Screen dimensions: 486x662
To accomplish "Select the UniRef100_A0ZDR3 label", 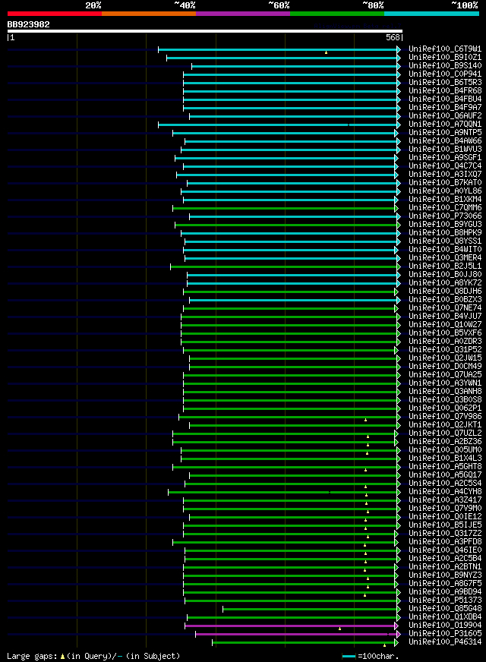I will coord(445,341).
